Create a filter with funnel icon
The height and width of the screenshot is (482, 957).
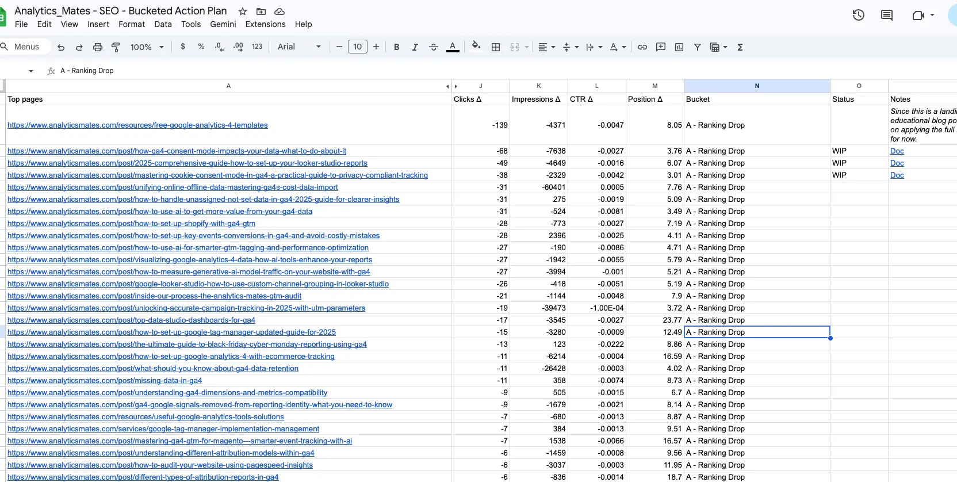(x=698, y=47)
